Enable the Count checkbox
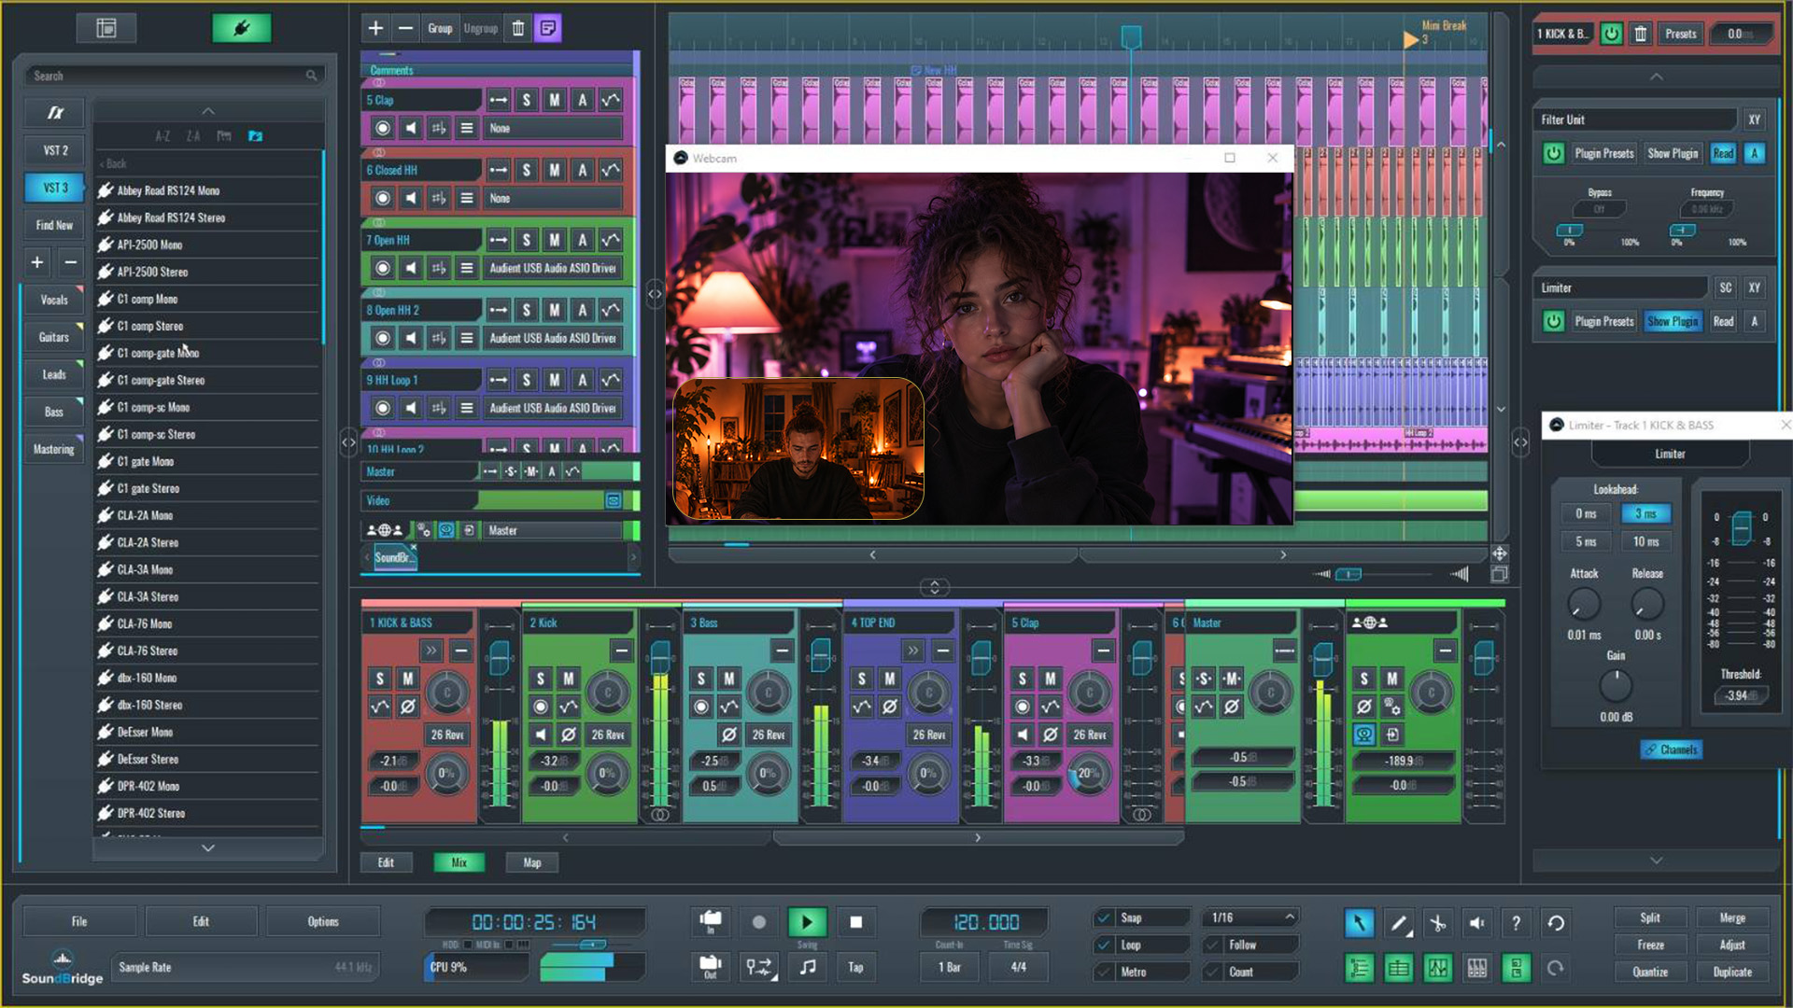Screen dimensions: 1793x1008 [1213, 973]
